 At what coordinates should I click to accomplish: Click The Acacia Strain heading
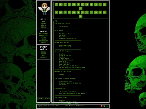point(62,23)
